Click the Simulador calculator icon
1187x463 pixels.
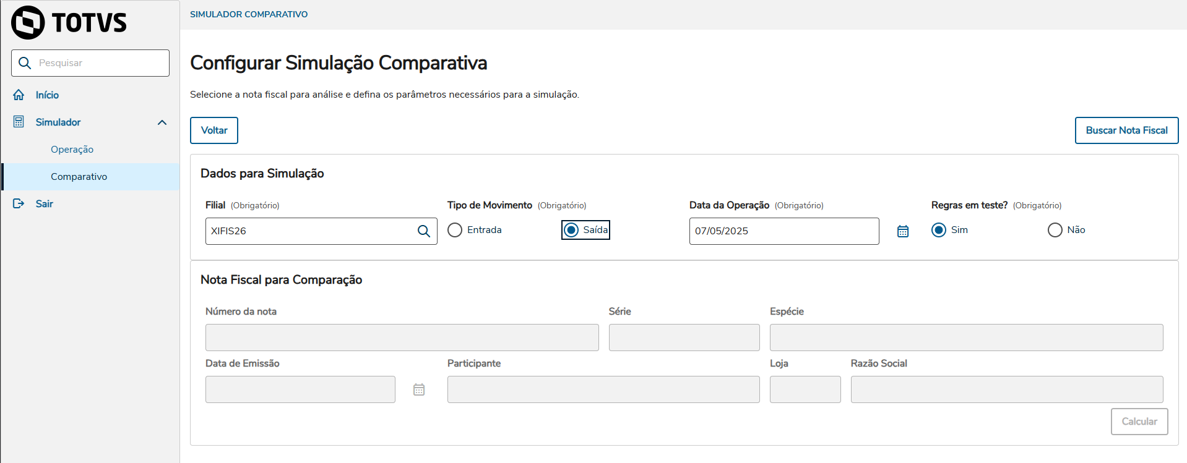click(19, 122)
